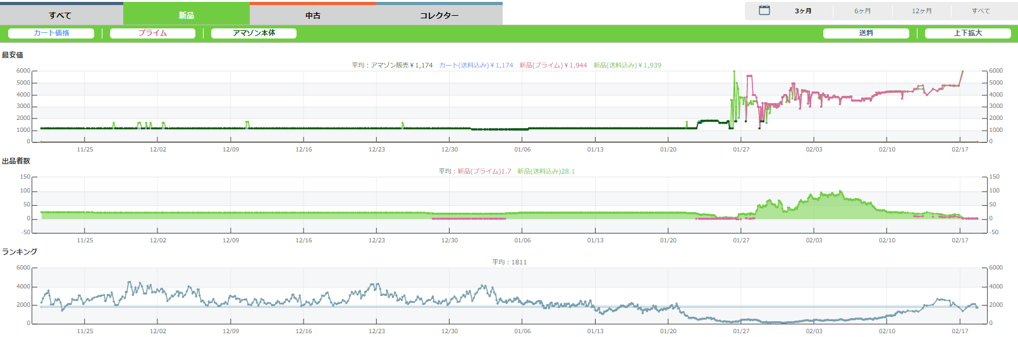Switch to the 中古 tab
Viewport: 1018px width, 337px height.
point(313,15)
